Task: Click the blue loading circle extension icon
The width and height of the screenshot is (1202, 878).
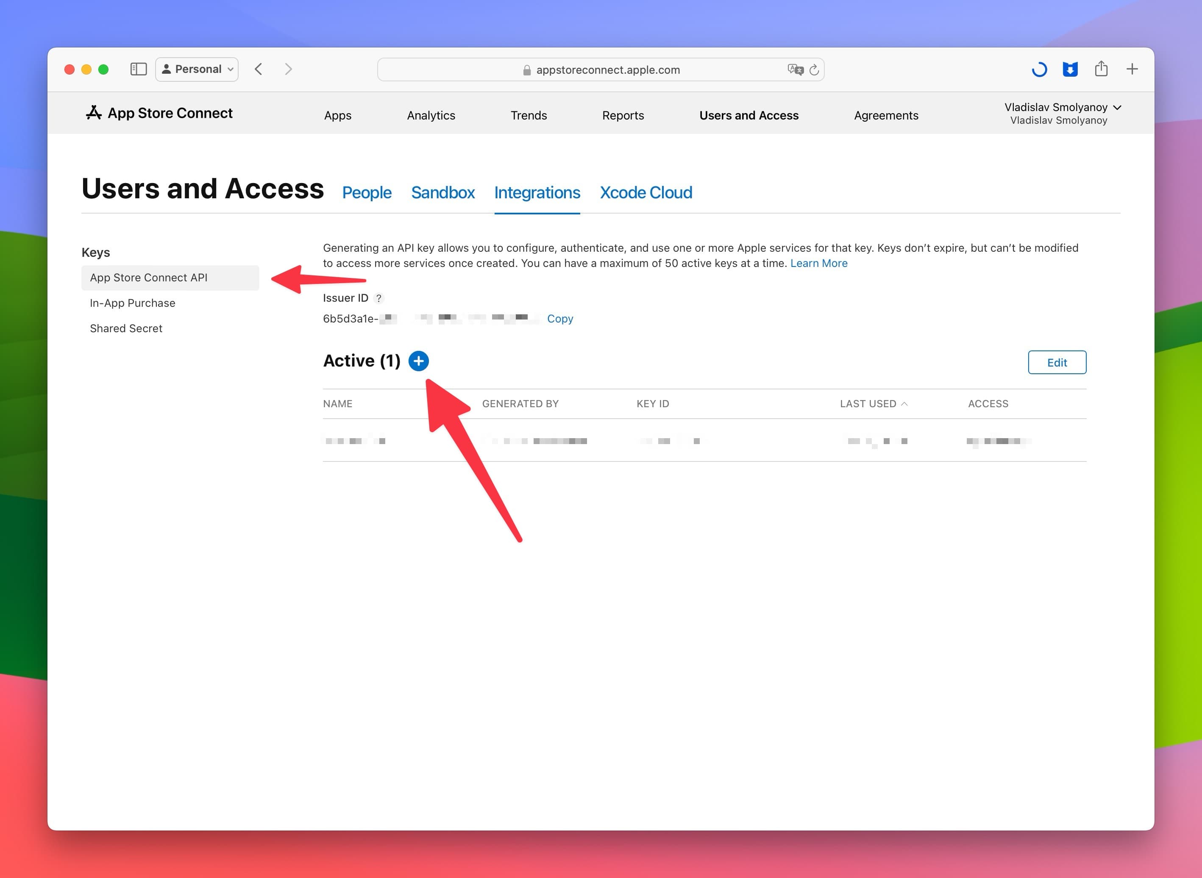Action: pyautogui.click(x=1039, y=69)
